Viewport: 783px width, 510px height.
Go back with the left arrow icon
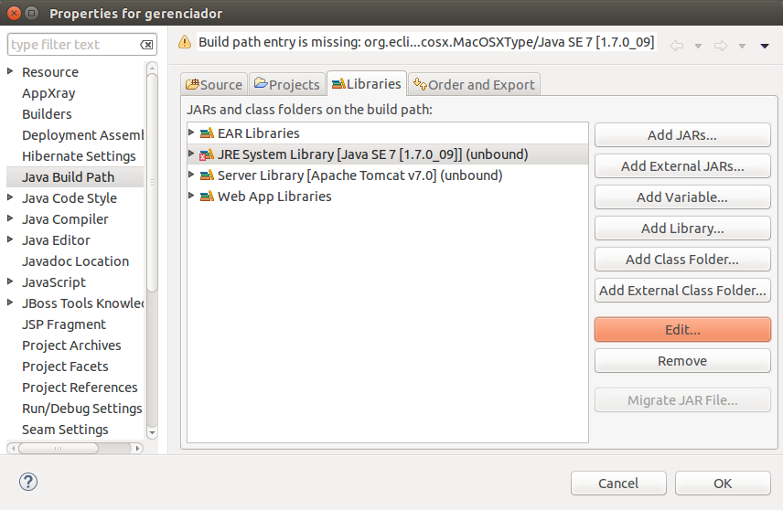pos(677,46)
